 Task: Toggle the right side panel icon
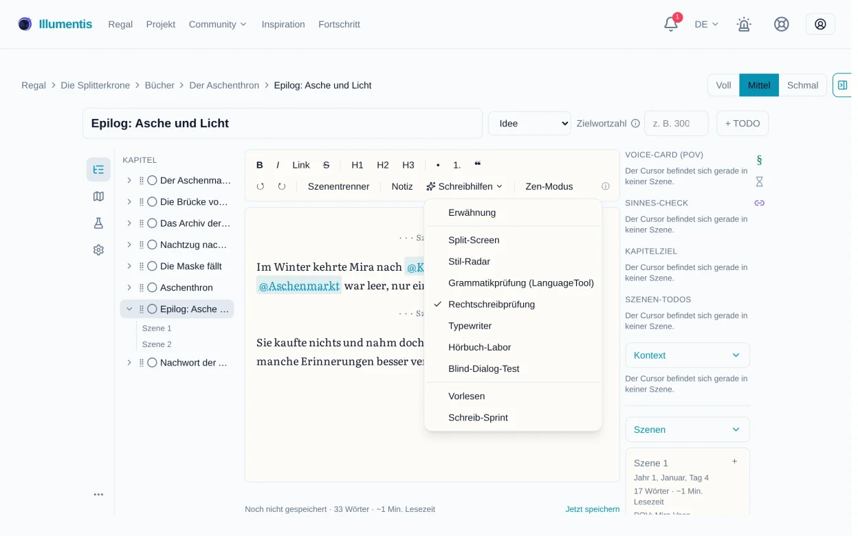pyautogui.click(x=842, y=85)
